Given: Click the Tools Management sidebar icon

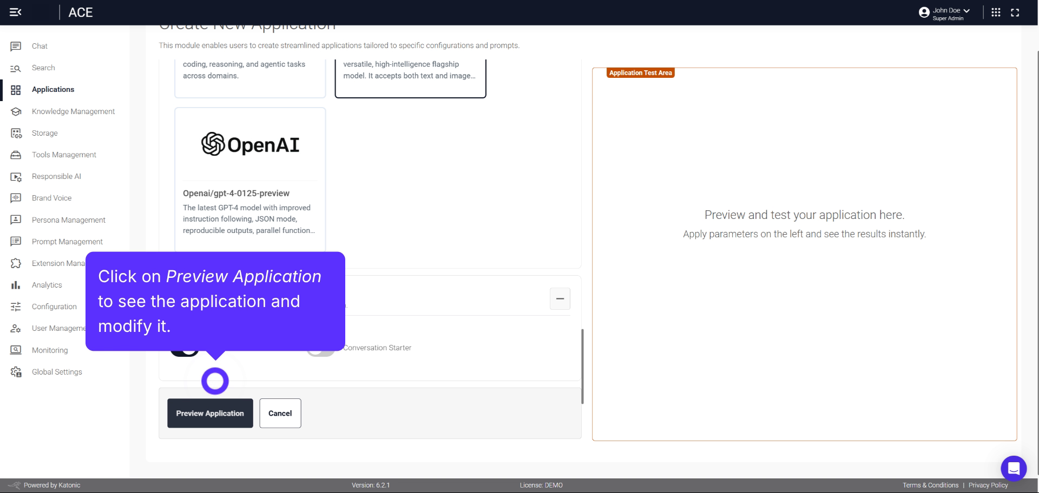Looking at the screenshot, I should 16,155.
